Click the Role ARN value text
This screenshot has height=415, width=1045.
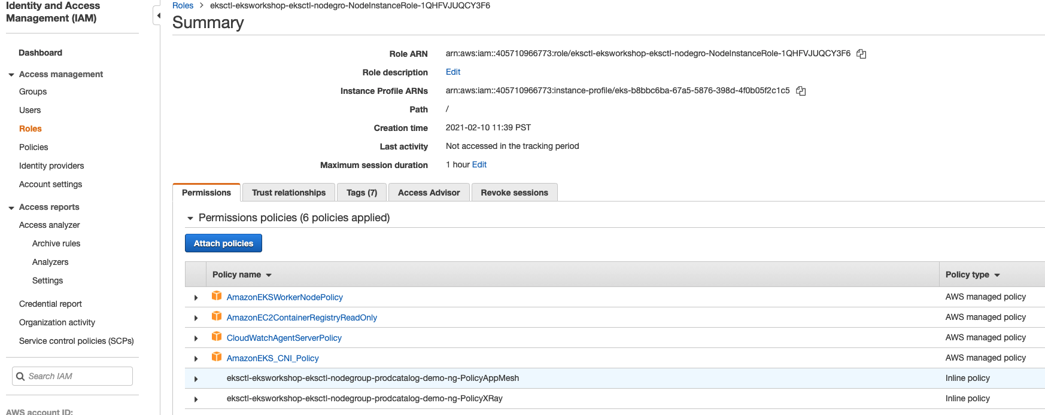tap(648, 53)
